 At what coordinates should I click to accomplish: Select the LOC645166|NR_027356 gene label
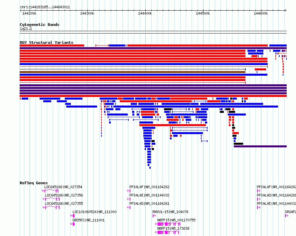[64, 195]
